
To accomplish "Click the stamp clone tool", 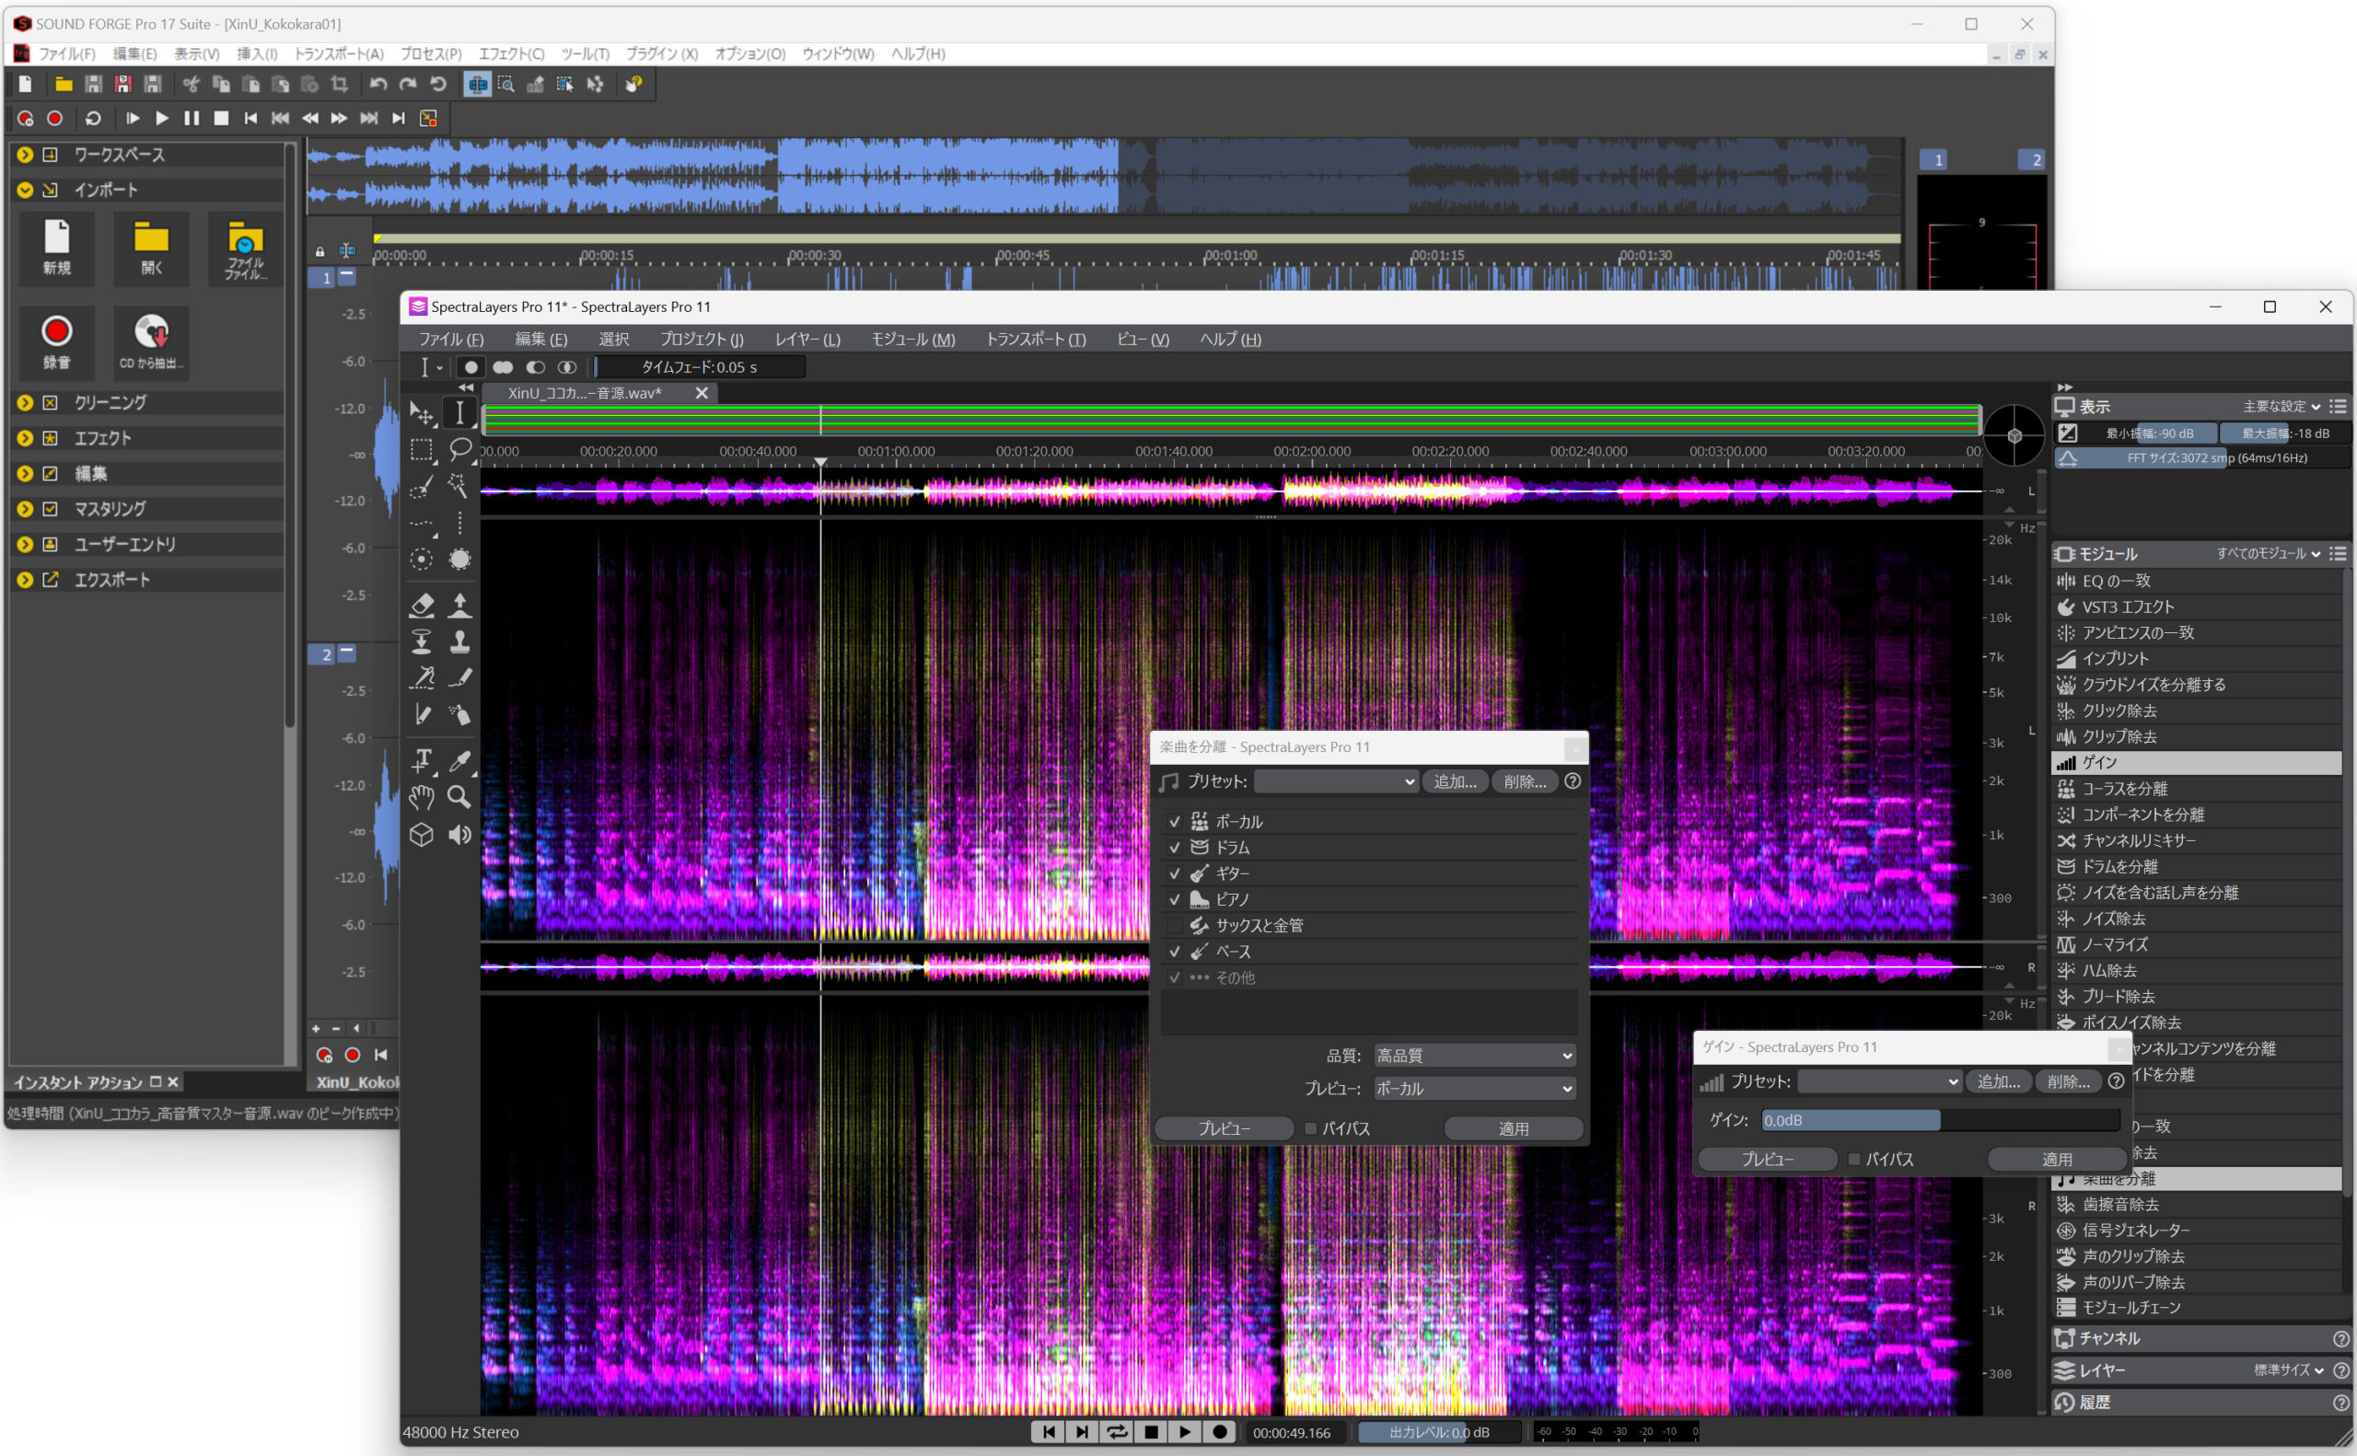I will point(459,641).
